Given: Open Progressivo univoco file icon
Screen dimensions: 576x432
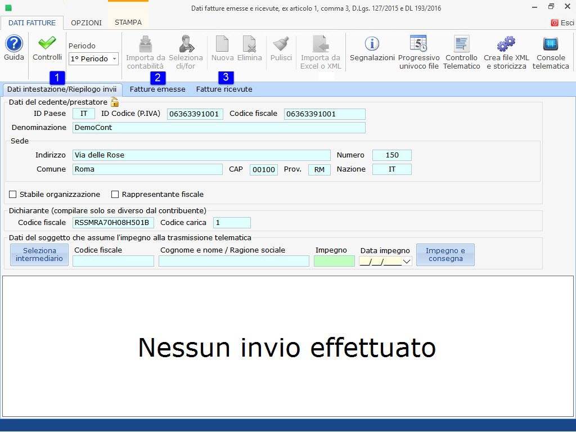Looking at the screenshot, I should tap(418, 43).
